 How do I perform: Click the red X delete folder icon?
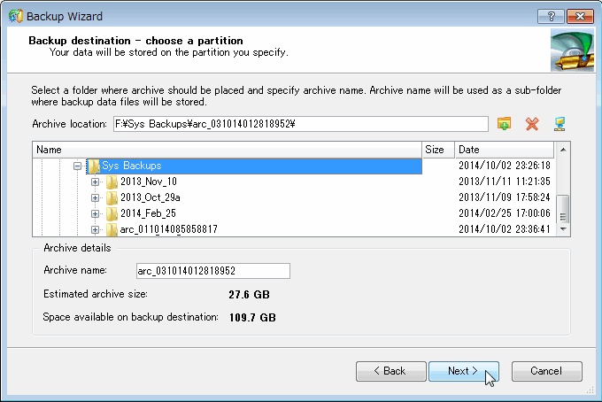(532, 124)
